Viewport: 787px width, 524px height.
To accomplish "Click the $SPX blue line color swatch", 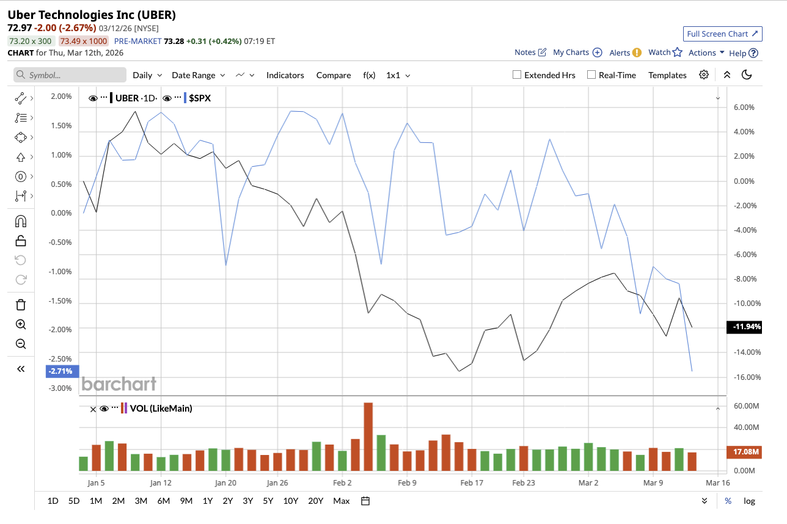I will tap(185, 98).
